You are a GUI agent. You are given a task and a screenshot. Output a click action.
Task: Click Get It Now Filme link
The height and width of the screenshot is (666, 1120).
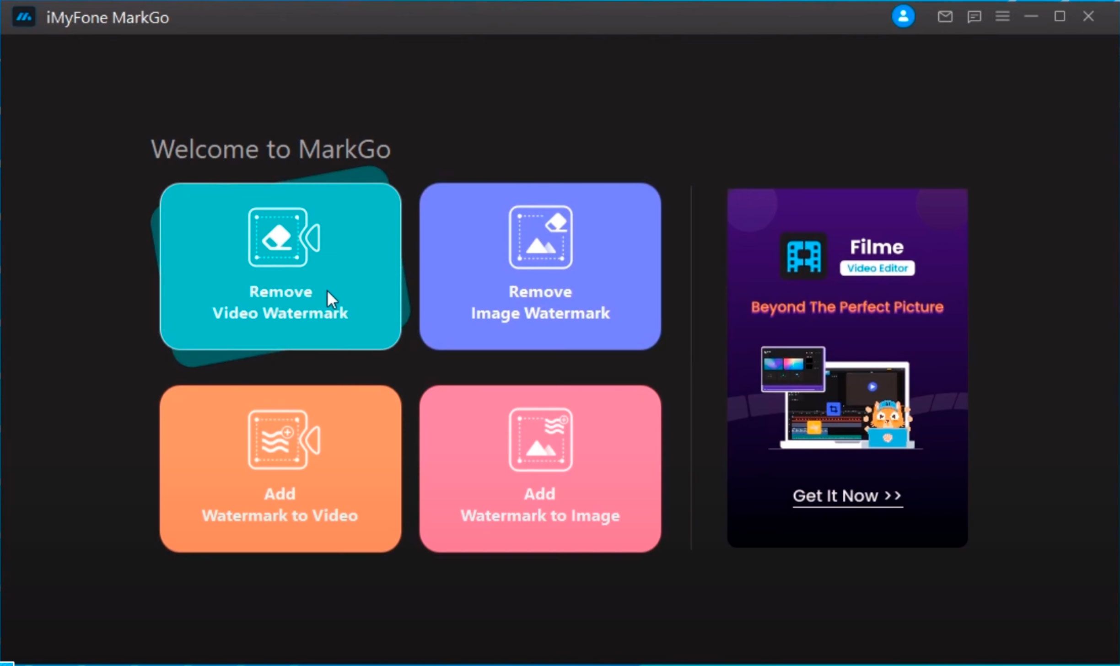click(846, 495)
